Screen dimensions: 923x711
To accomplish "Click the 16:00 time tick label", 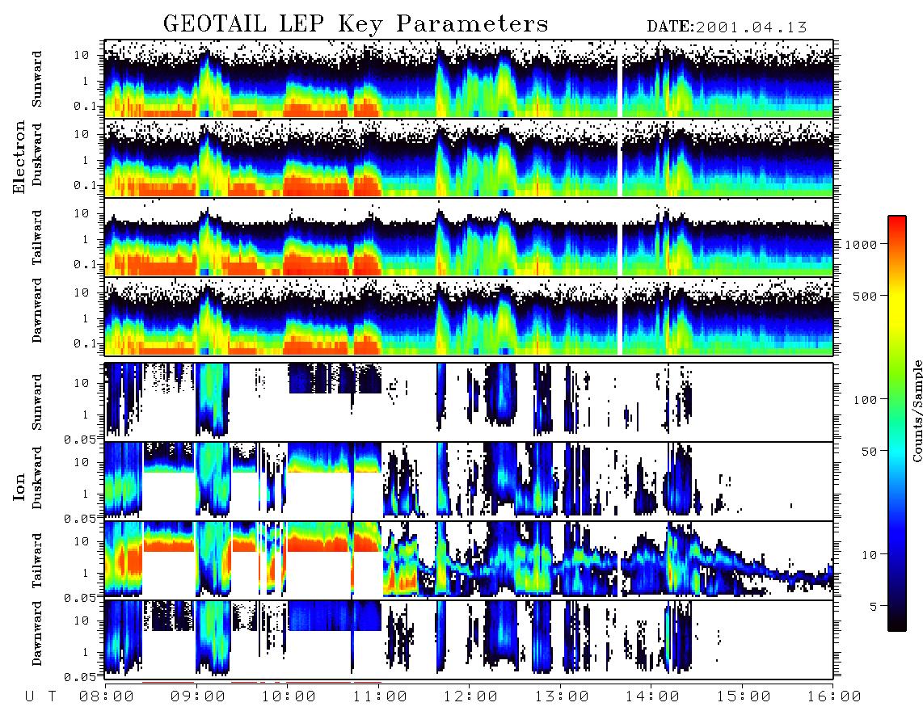I will pos(833,696).
